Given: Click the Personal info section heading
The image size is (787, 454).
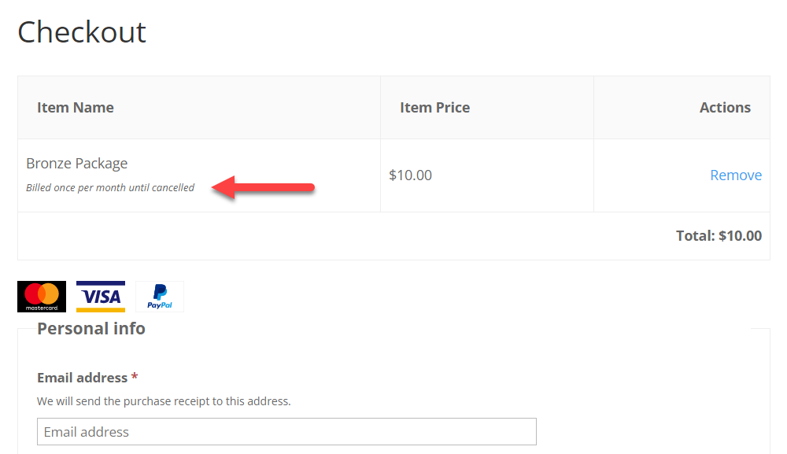Looking at the screenshot, I should click(x=91, y=329).
